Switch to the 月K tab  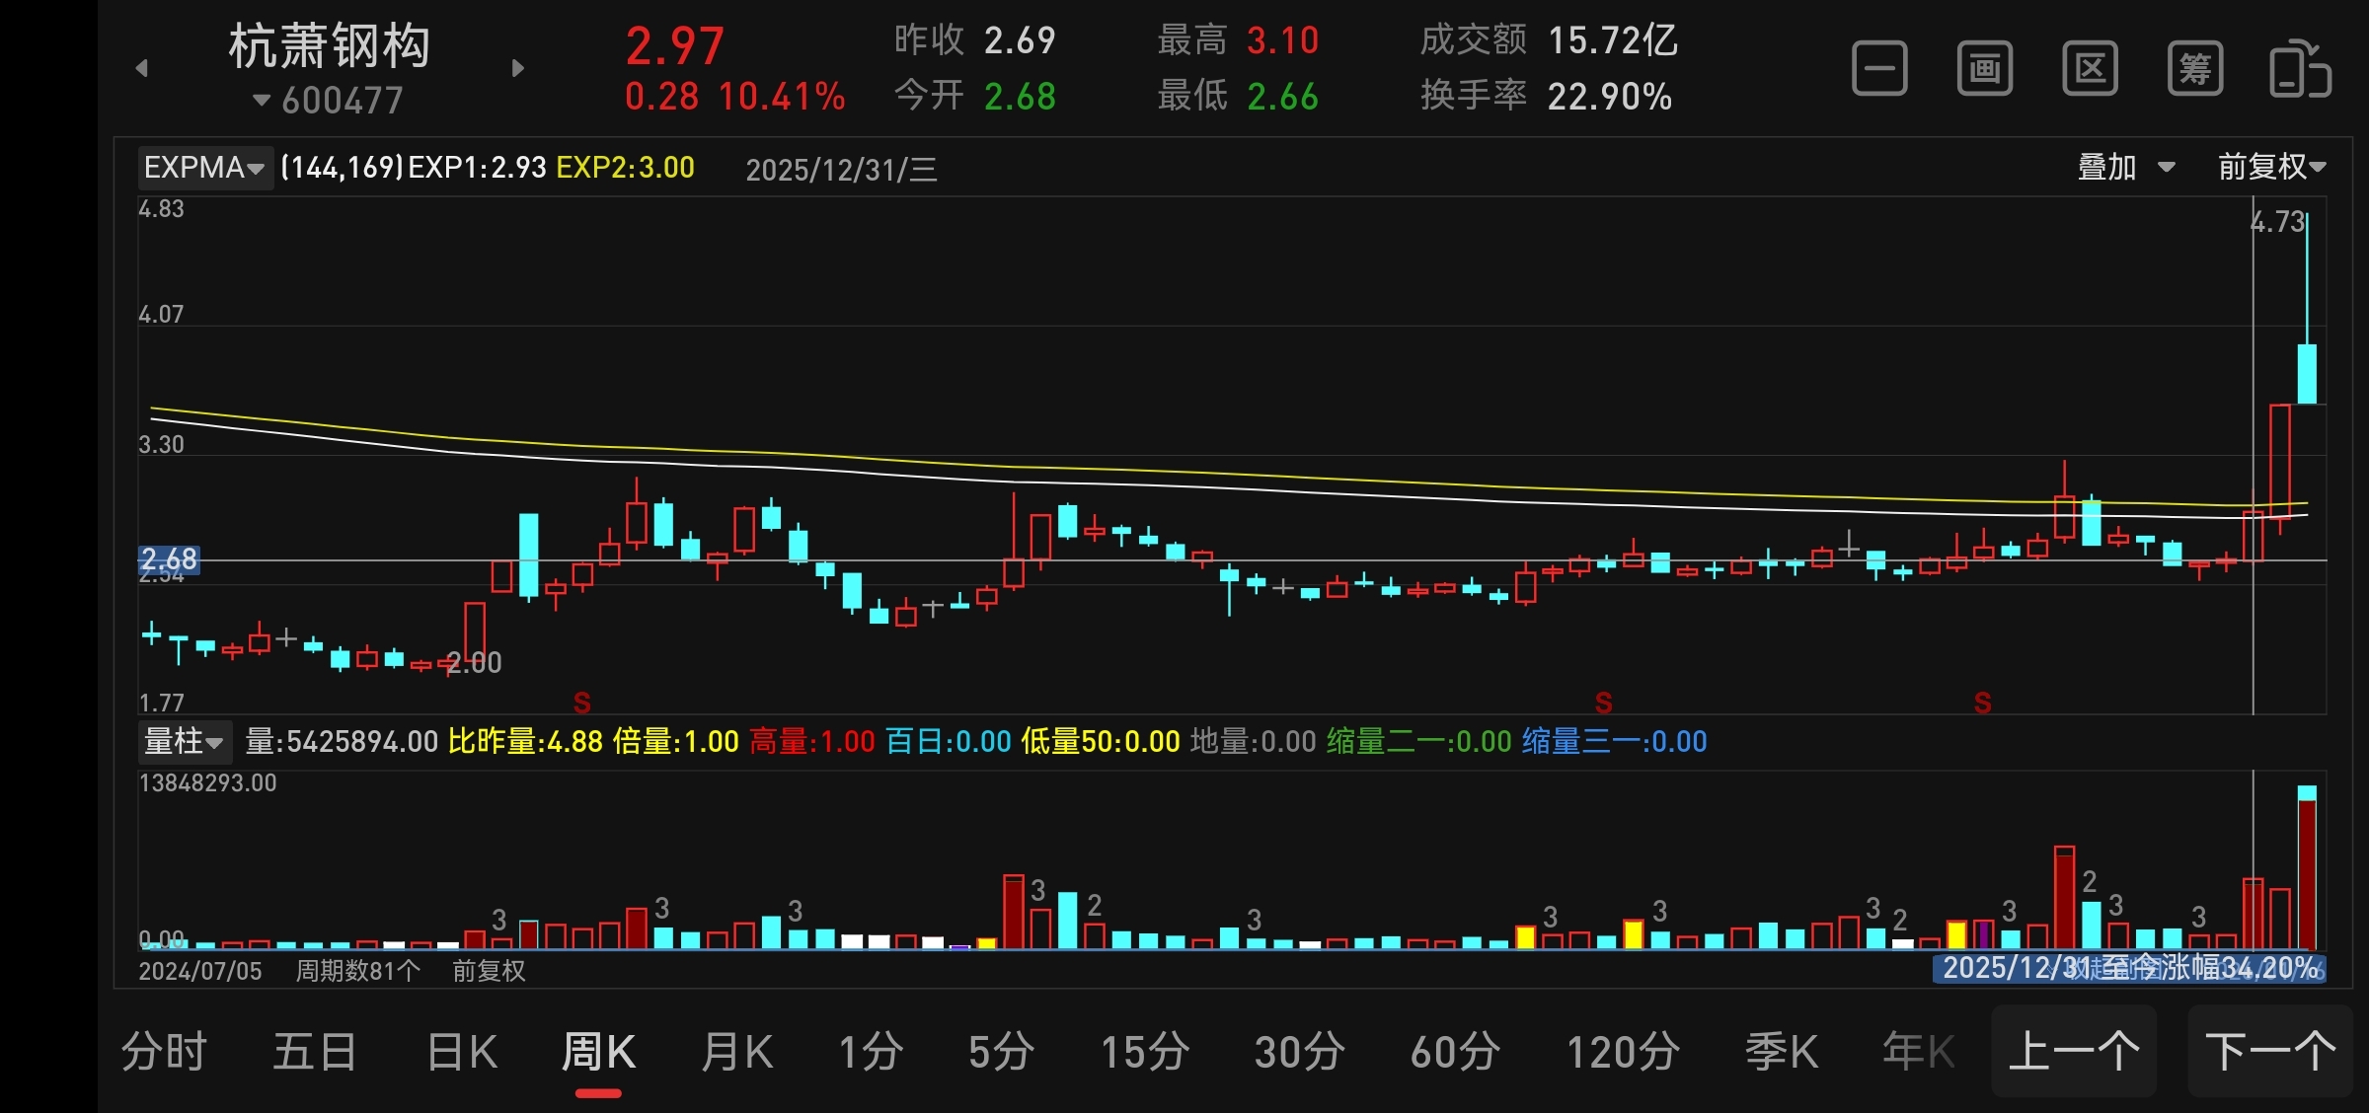click(x=736, y=1052)
